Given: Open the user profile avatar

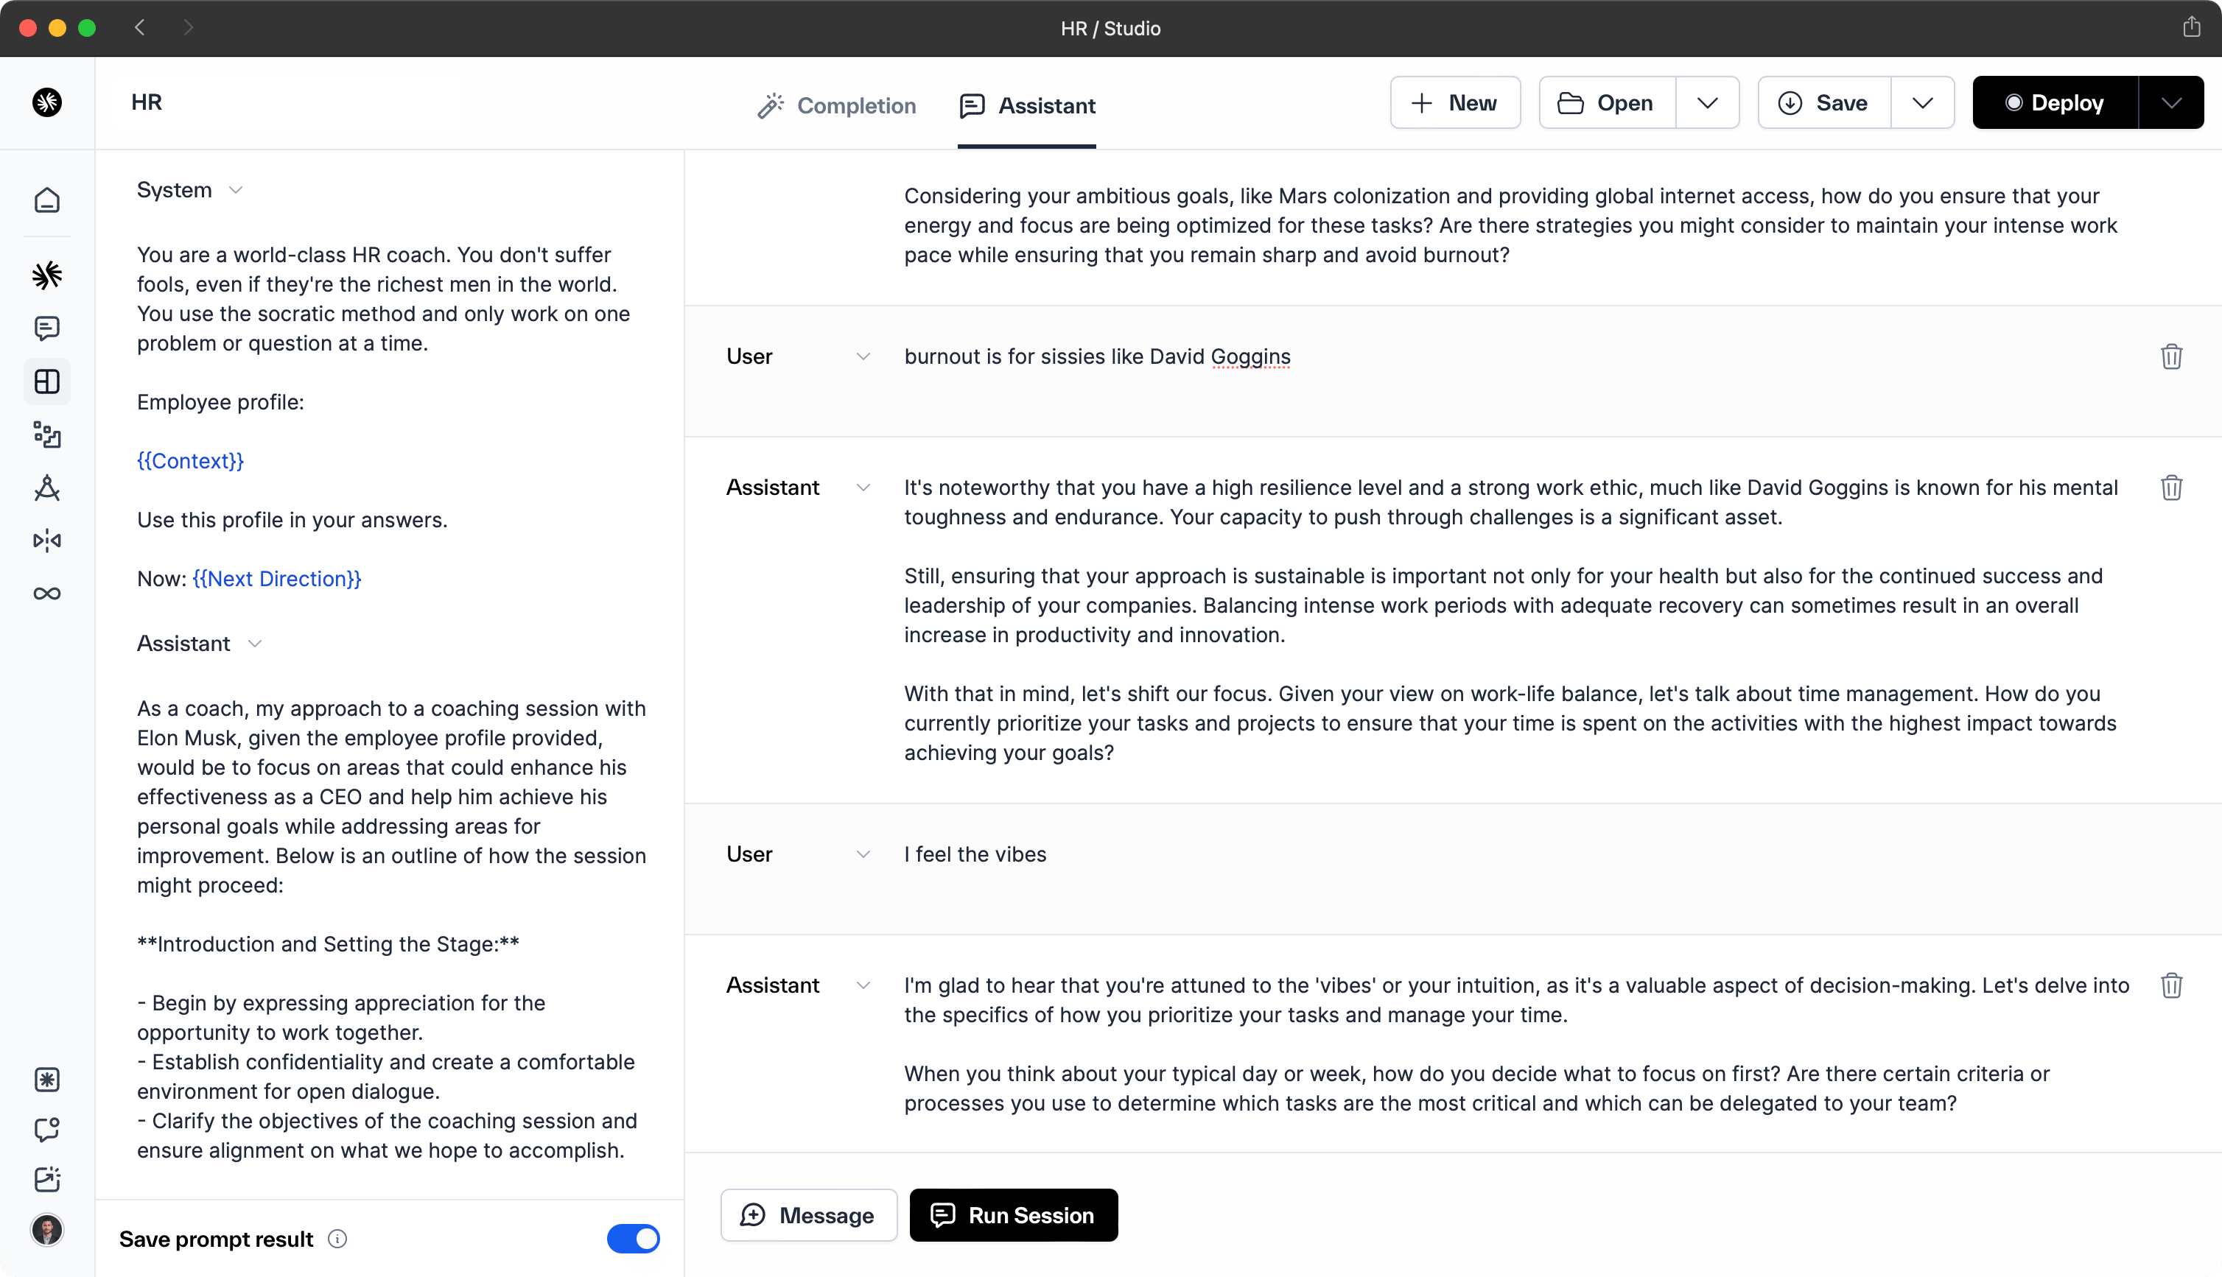Looking at the screenshot, I should point(47,1230).
